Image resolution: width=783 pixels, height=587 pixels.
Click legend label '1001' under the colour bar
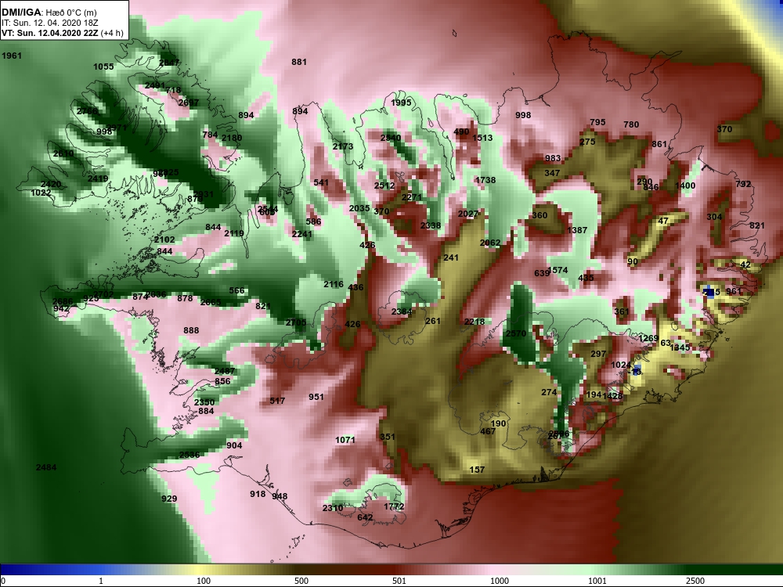(597, 581)
